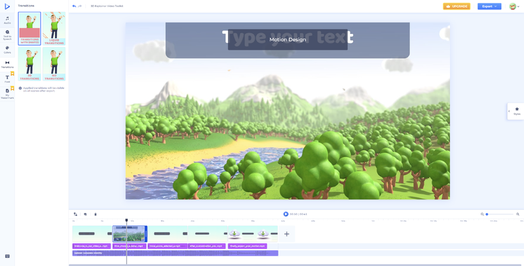The image size is (524, 266).
Task: Click the Upgrade button
Action: pyautogui.click(x=457, y=7)
